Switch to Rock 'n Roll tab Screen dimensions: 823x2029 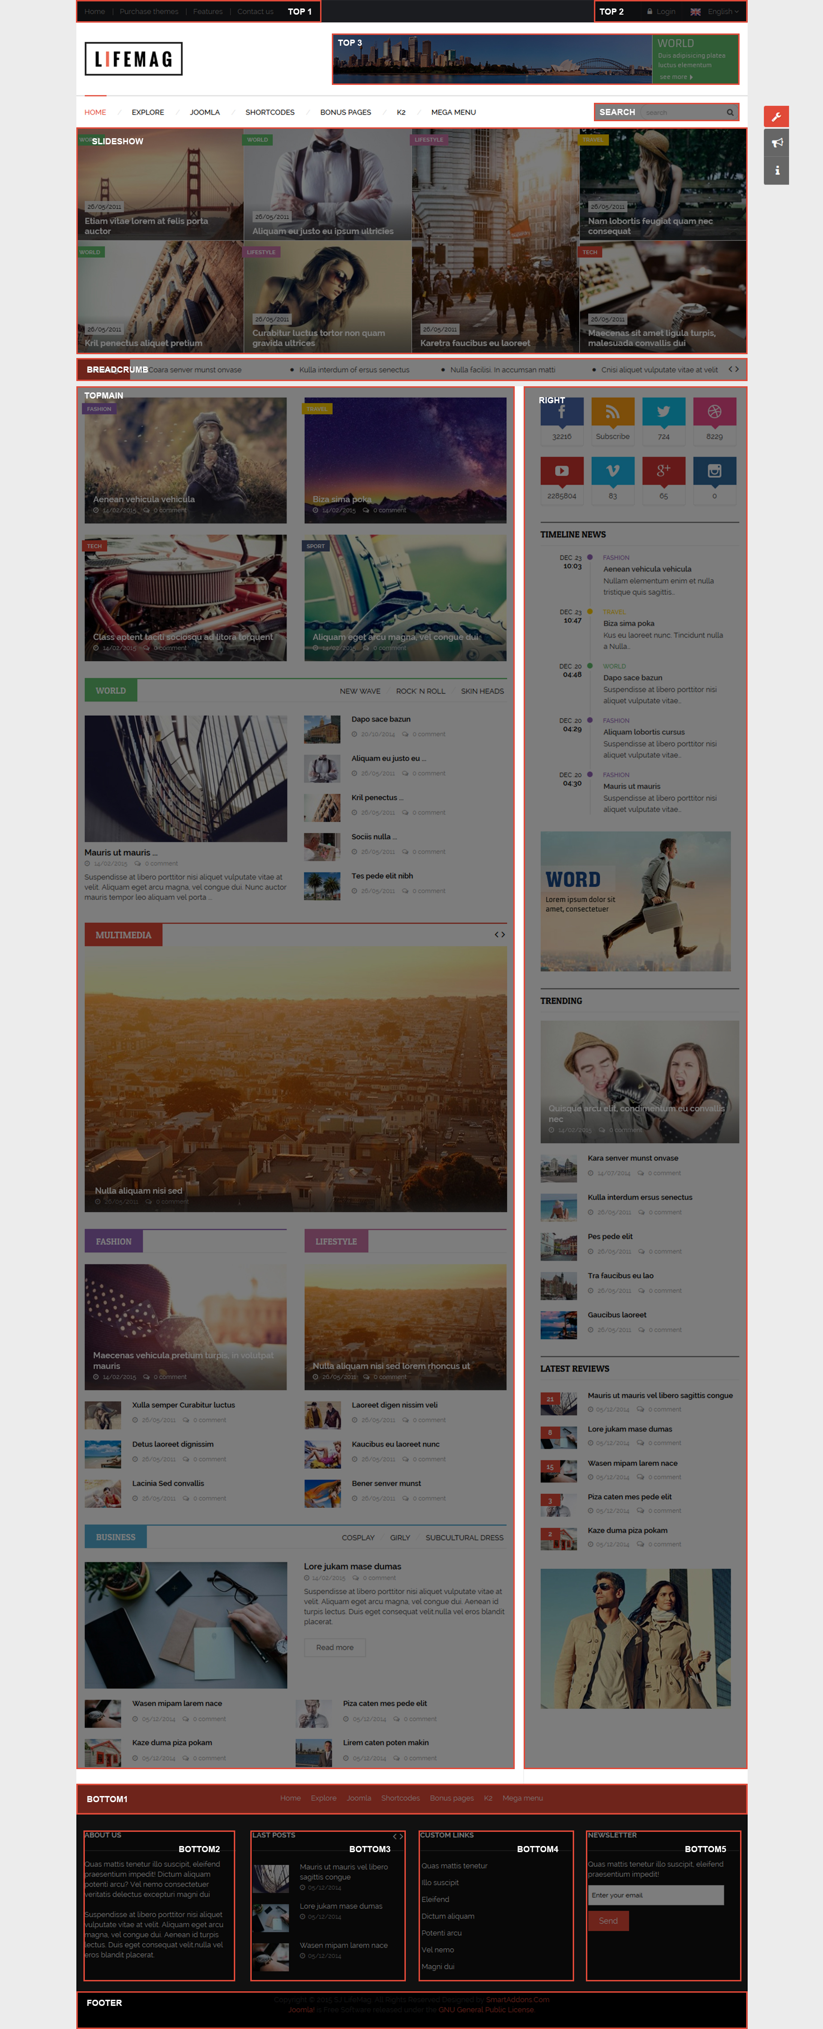click(420, 691)
